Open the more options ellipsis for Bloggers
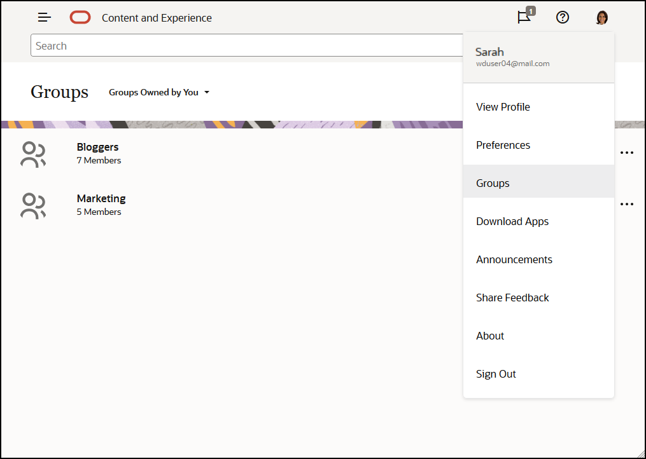 627,153
